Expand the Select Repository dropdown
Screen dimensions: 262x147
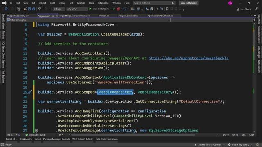[251, 145]
